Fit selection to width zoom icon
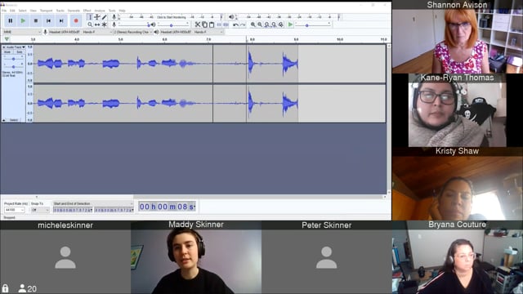This screenshot has width=523, height=294. point(267,24)
